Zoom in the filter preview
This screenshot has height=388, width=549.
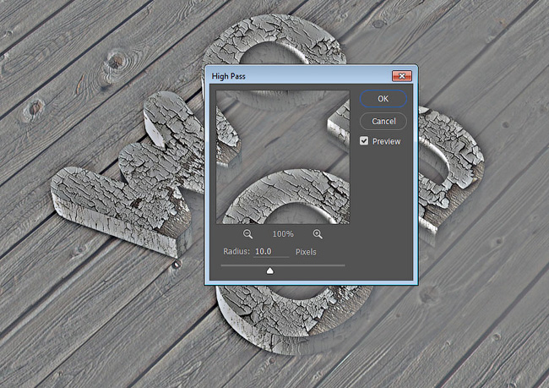[x=318, y=234]
